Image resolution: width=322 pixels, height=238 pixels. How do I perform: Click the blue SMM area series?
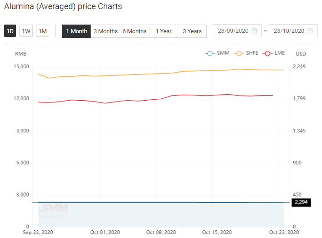tap(161, 215)
